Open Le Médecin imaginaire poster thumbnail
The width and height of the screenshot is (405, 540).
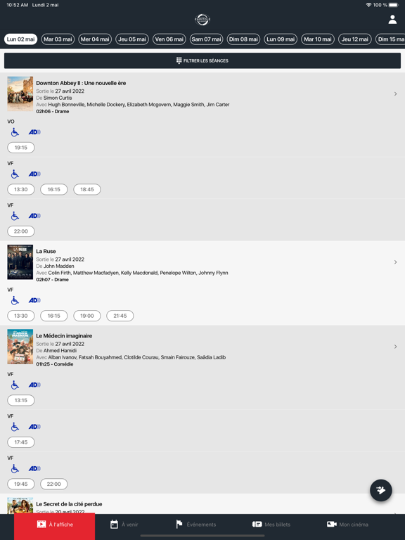coord(20,347)
